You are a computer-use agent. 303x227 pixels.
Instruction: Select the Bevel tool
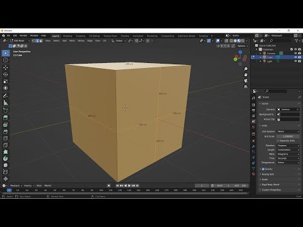coord(6,132)
